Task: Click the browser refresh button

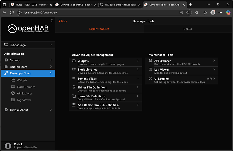Action: [x=11, y=12]
